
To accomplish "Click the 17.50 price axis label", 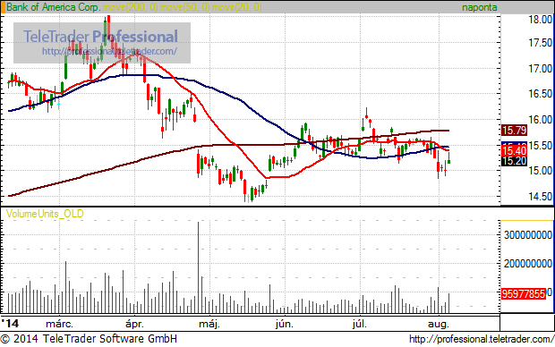I will (x=541, y=43).
